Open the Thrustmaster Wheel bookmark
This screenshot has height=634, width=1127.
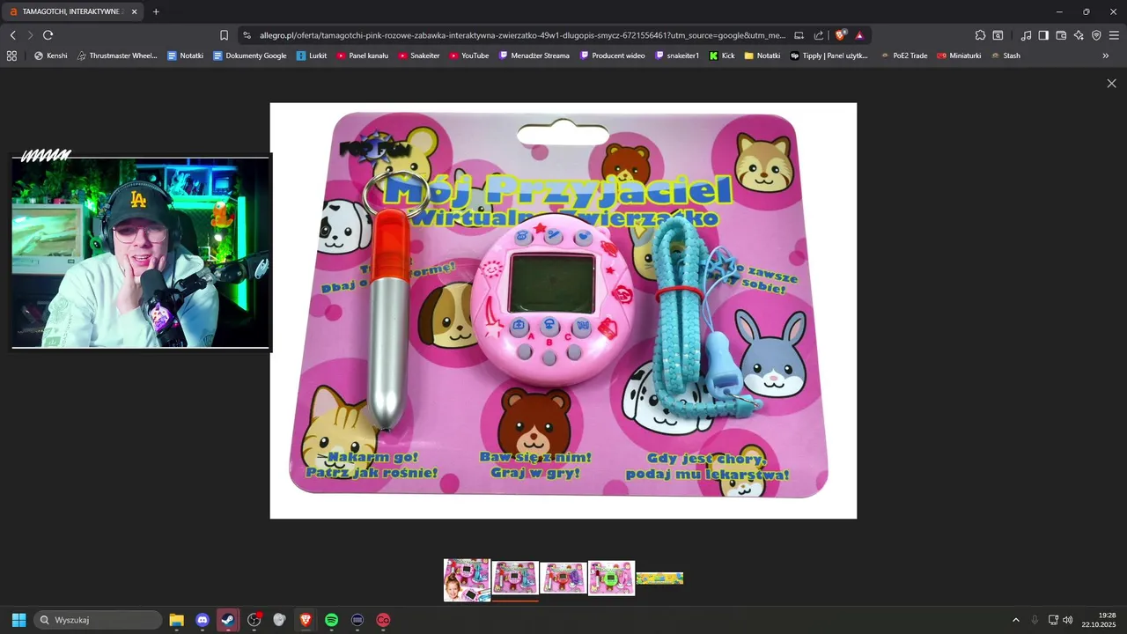click(117, 55)
